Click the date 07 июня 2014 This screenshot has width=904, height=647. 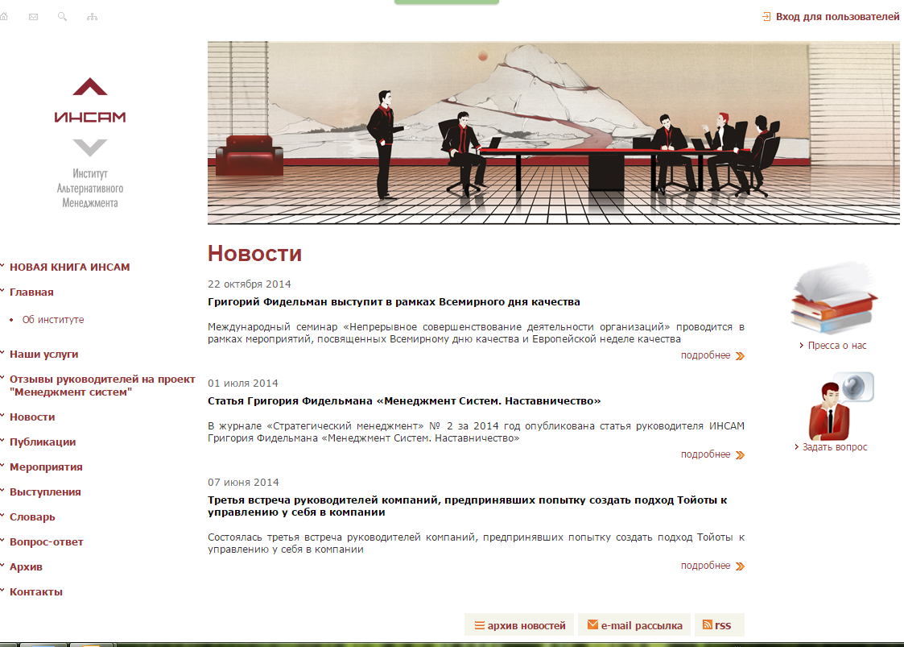[243, 483]
